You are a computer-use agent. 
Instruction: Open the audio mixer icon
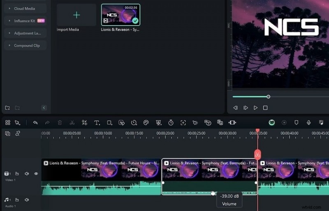(321, 123)
